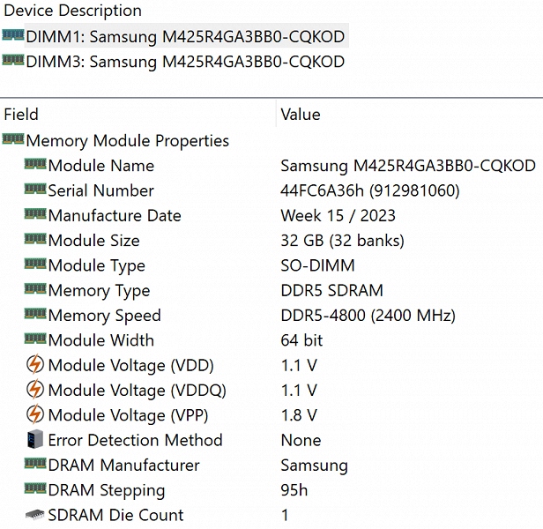Image resolution: width=543 pixels, height=529 pixels.
Task: Click the Serial Number row icon
Action: click(35, 190)
